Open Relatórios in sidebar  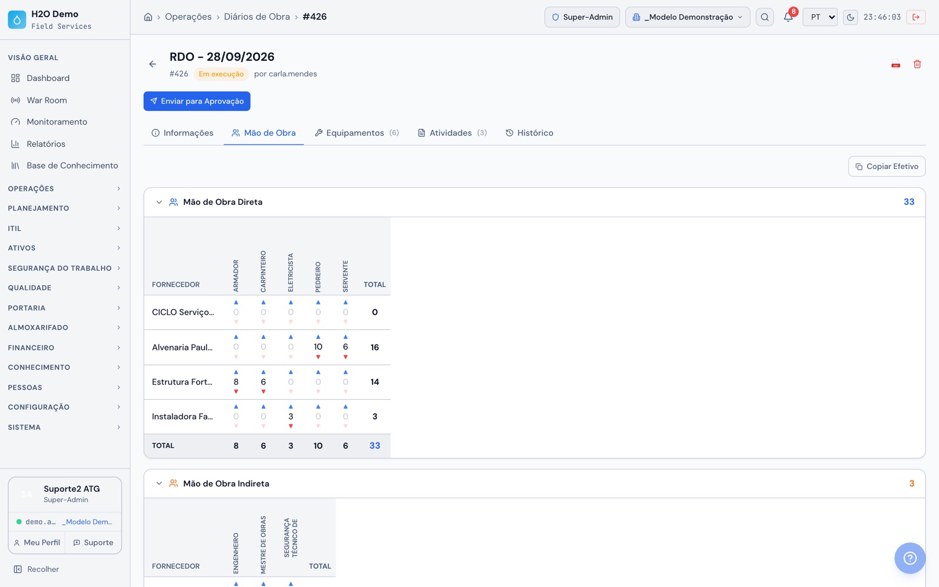[x=65, y=144]
